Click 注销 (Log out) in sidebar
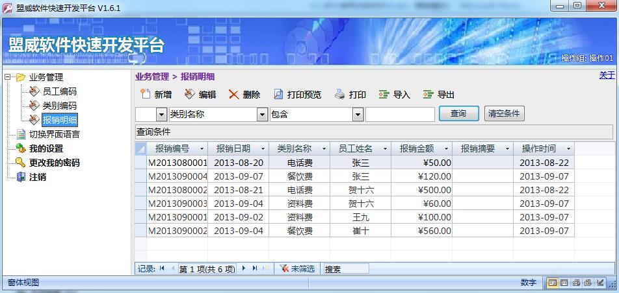This screenshot has height=293, width=619. coord(38,177)
